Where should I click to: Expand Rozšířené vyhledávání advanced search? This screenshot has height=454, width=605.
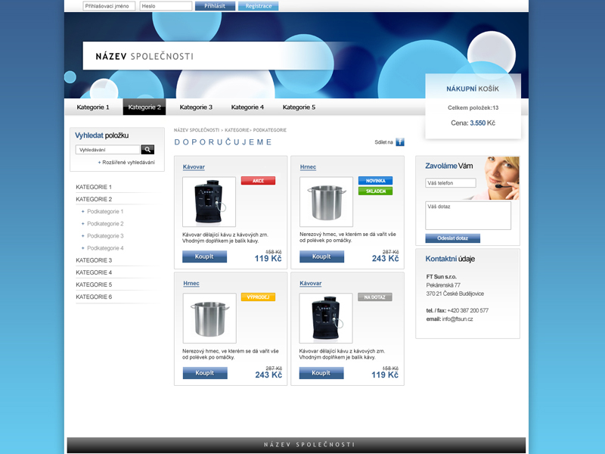point(126,163)
